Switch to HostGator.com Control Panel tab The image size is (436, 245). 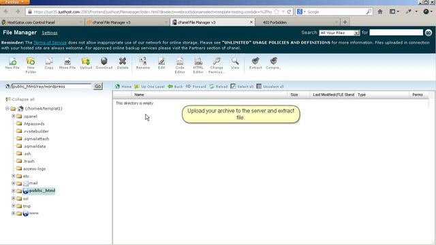coord(42,22)
